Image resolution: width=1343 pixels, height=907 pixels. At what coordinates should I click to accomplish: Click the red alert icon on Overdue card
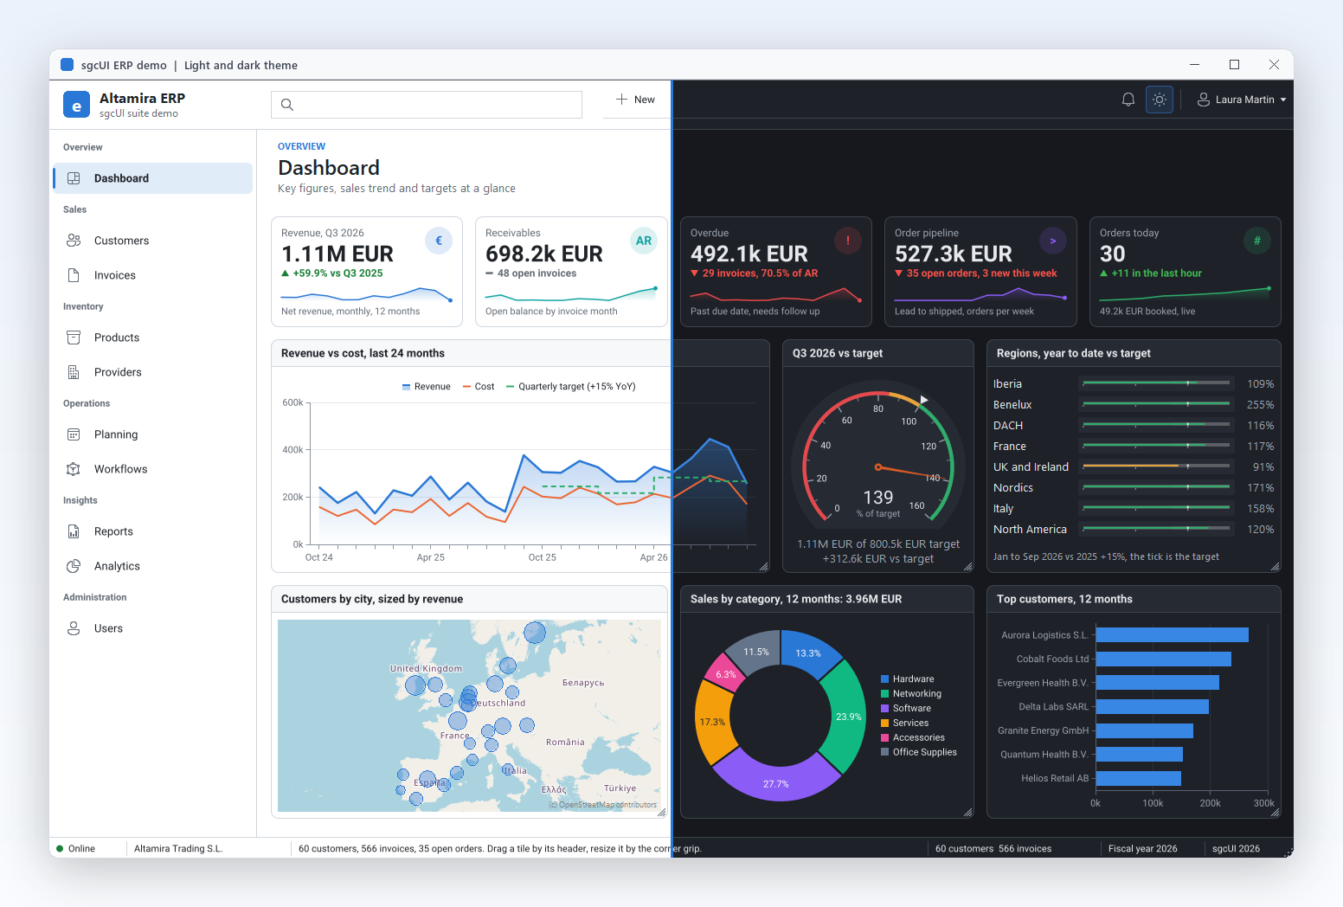coord(848,241)
